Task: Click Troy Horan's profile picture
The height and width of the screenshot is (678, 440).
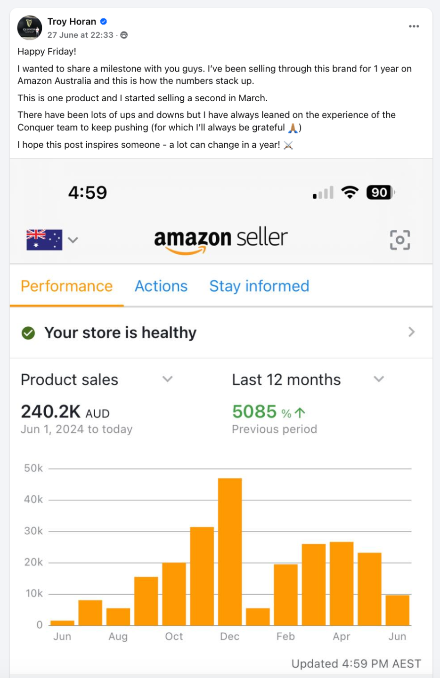Action: [x=30, y=28]
